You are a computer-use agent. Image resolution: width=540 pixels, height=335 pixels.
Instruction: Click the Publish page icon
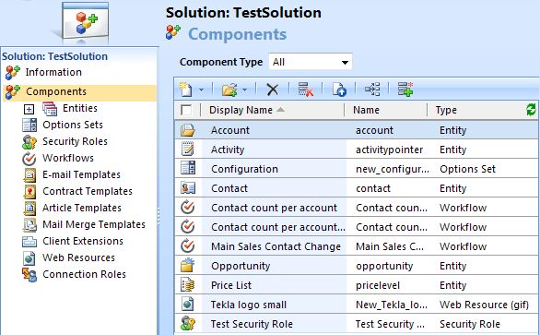(x=339, y=90)
